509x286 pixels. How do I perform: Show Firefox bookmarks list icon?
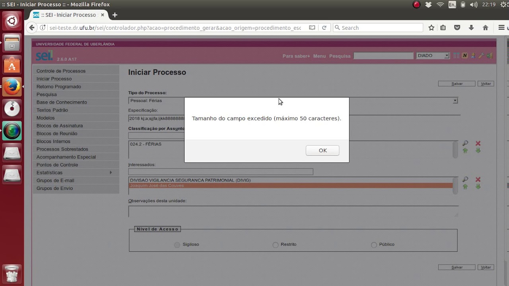pyautogui.click(x=443, y=28)
